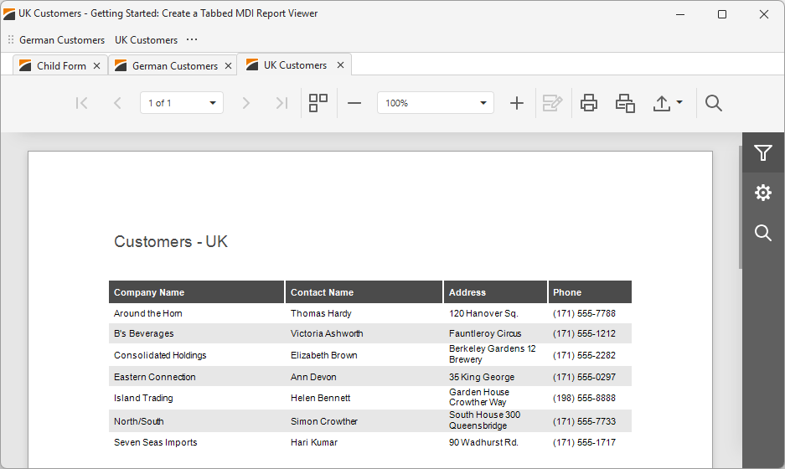Click phone (198) 555-8888
This screenshot has width=785, height=469.
tap(584, 398)
